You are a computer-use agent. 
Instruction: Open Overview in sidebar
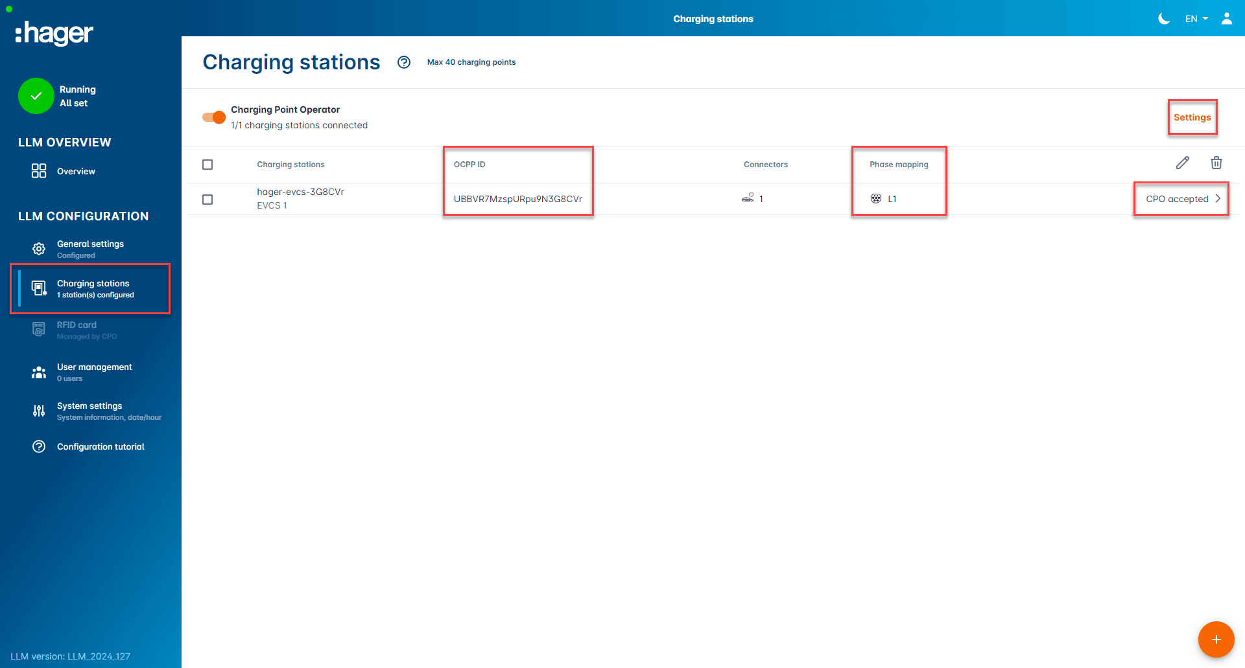coord(91,171)
